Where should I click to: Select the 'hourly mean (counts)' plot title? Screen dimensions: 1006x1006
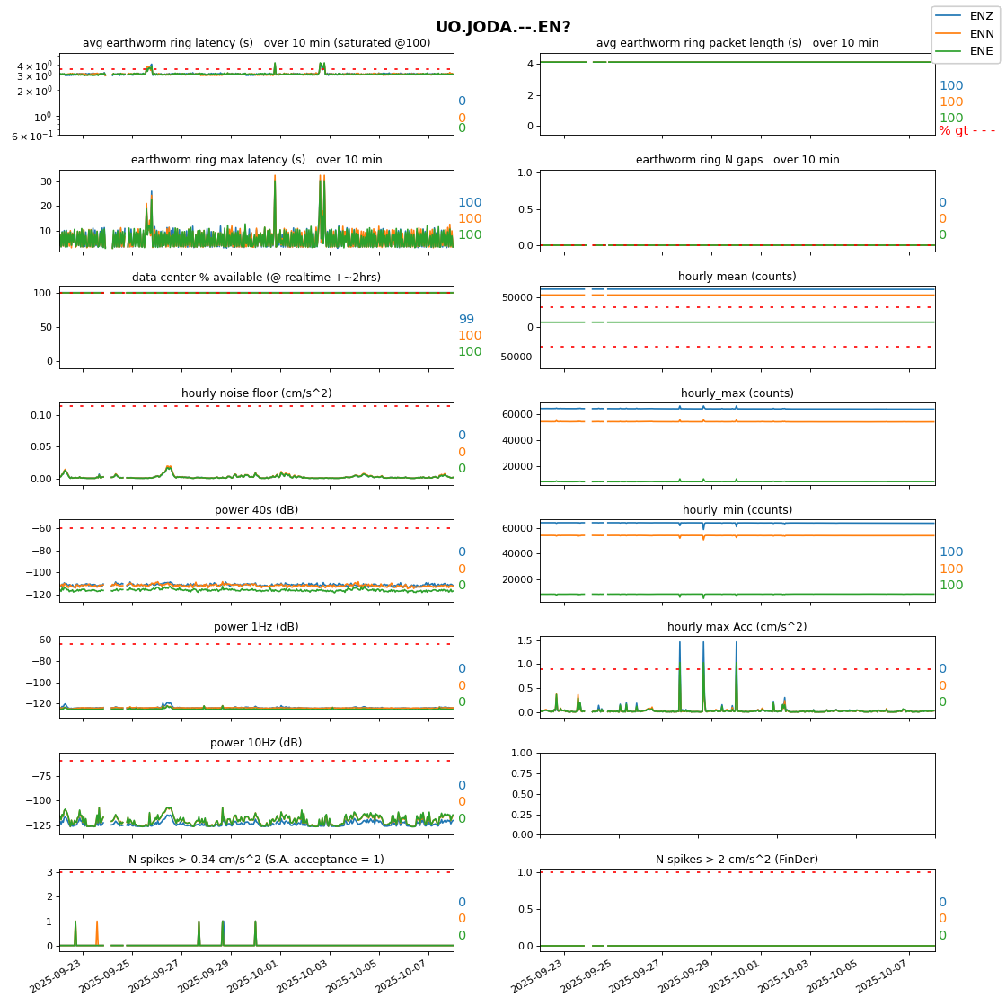[737, 277]
